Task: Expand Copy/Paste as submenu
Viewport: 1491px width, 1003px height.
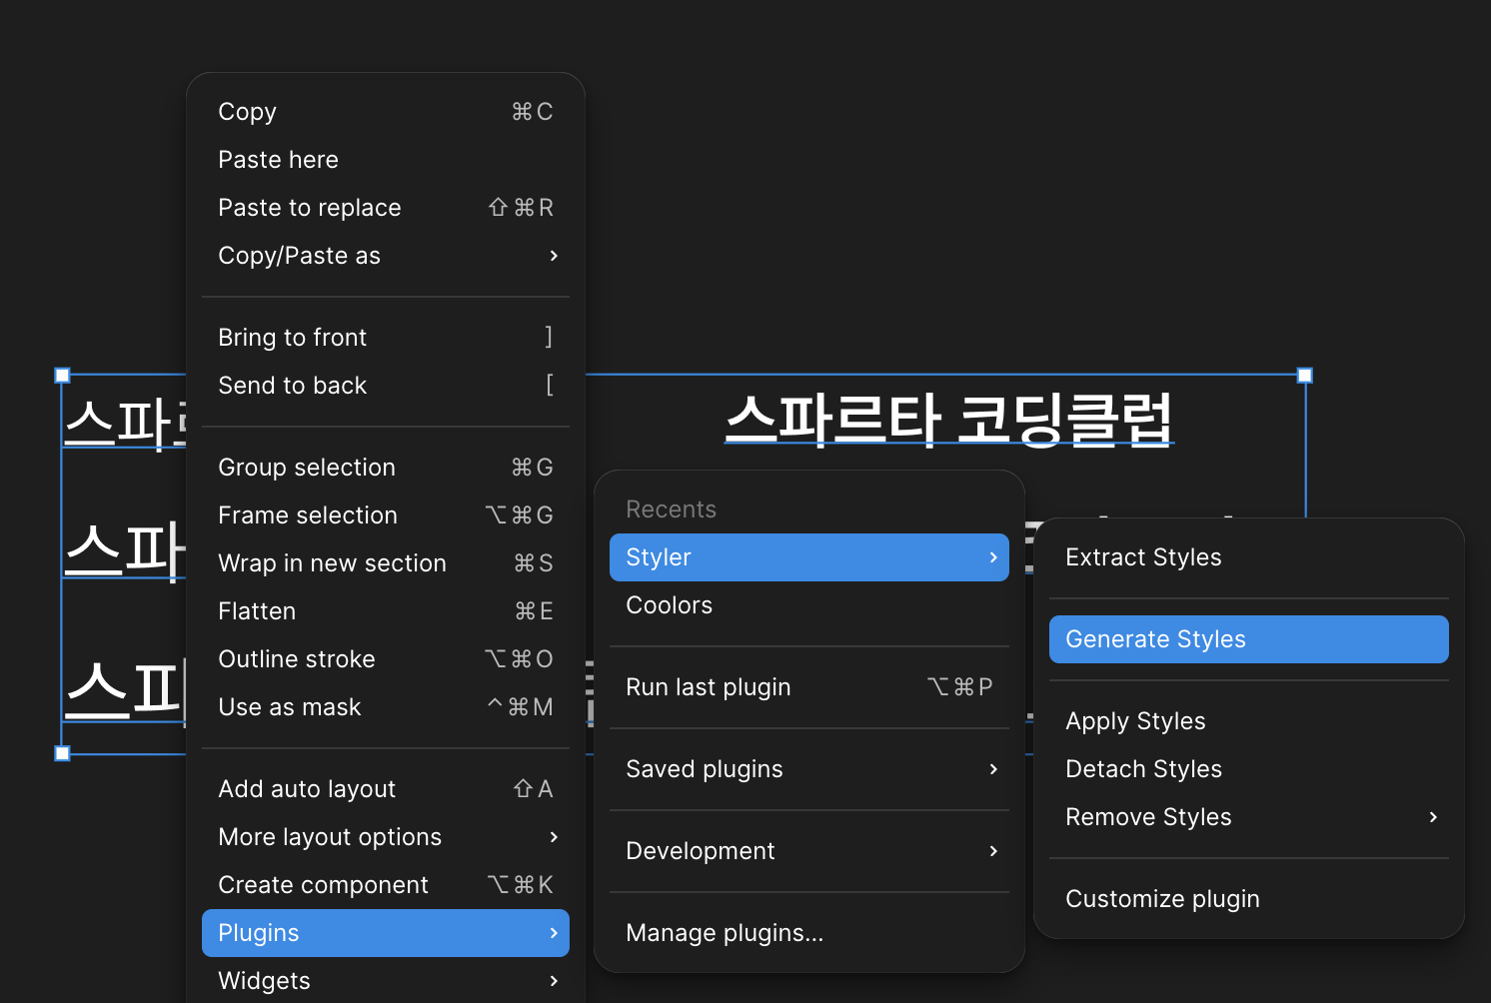Action: click(386, 256)
